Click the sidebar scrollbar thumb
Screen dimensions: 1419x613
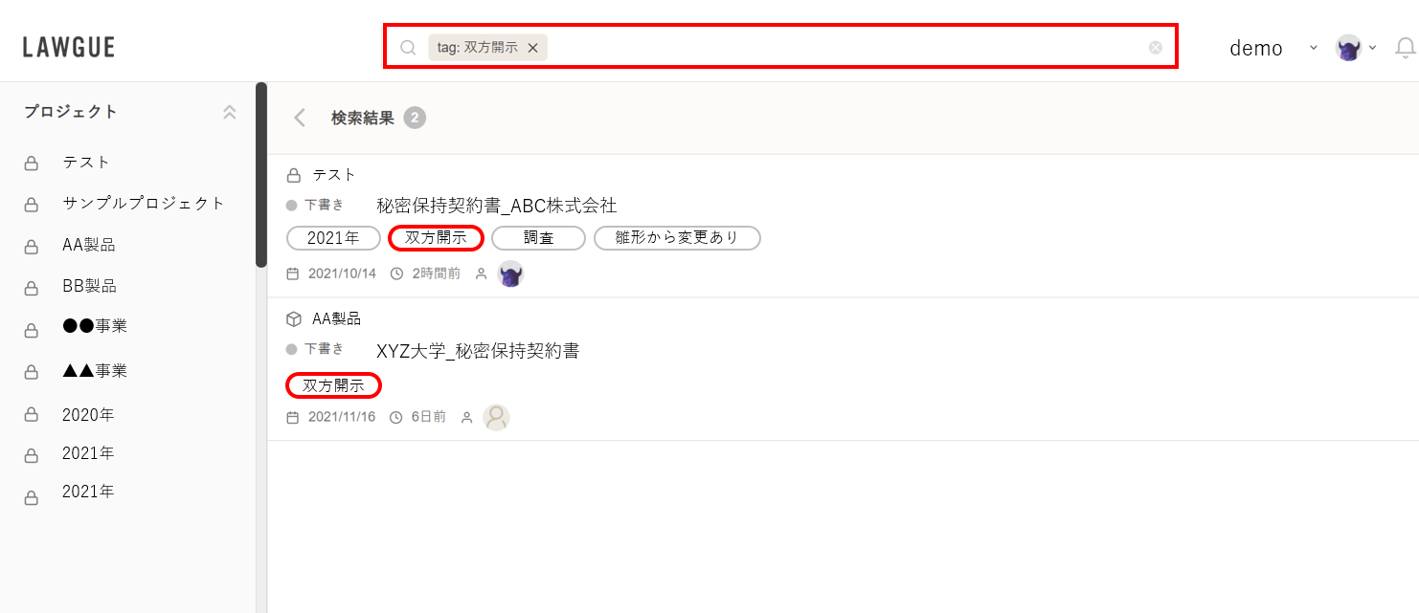(261, 175)
